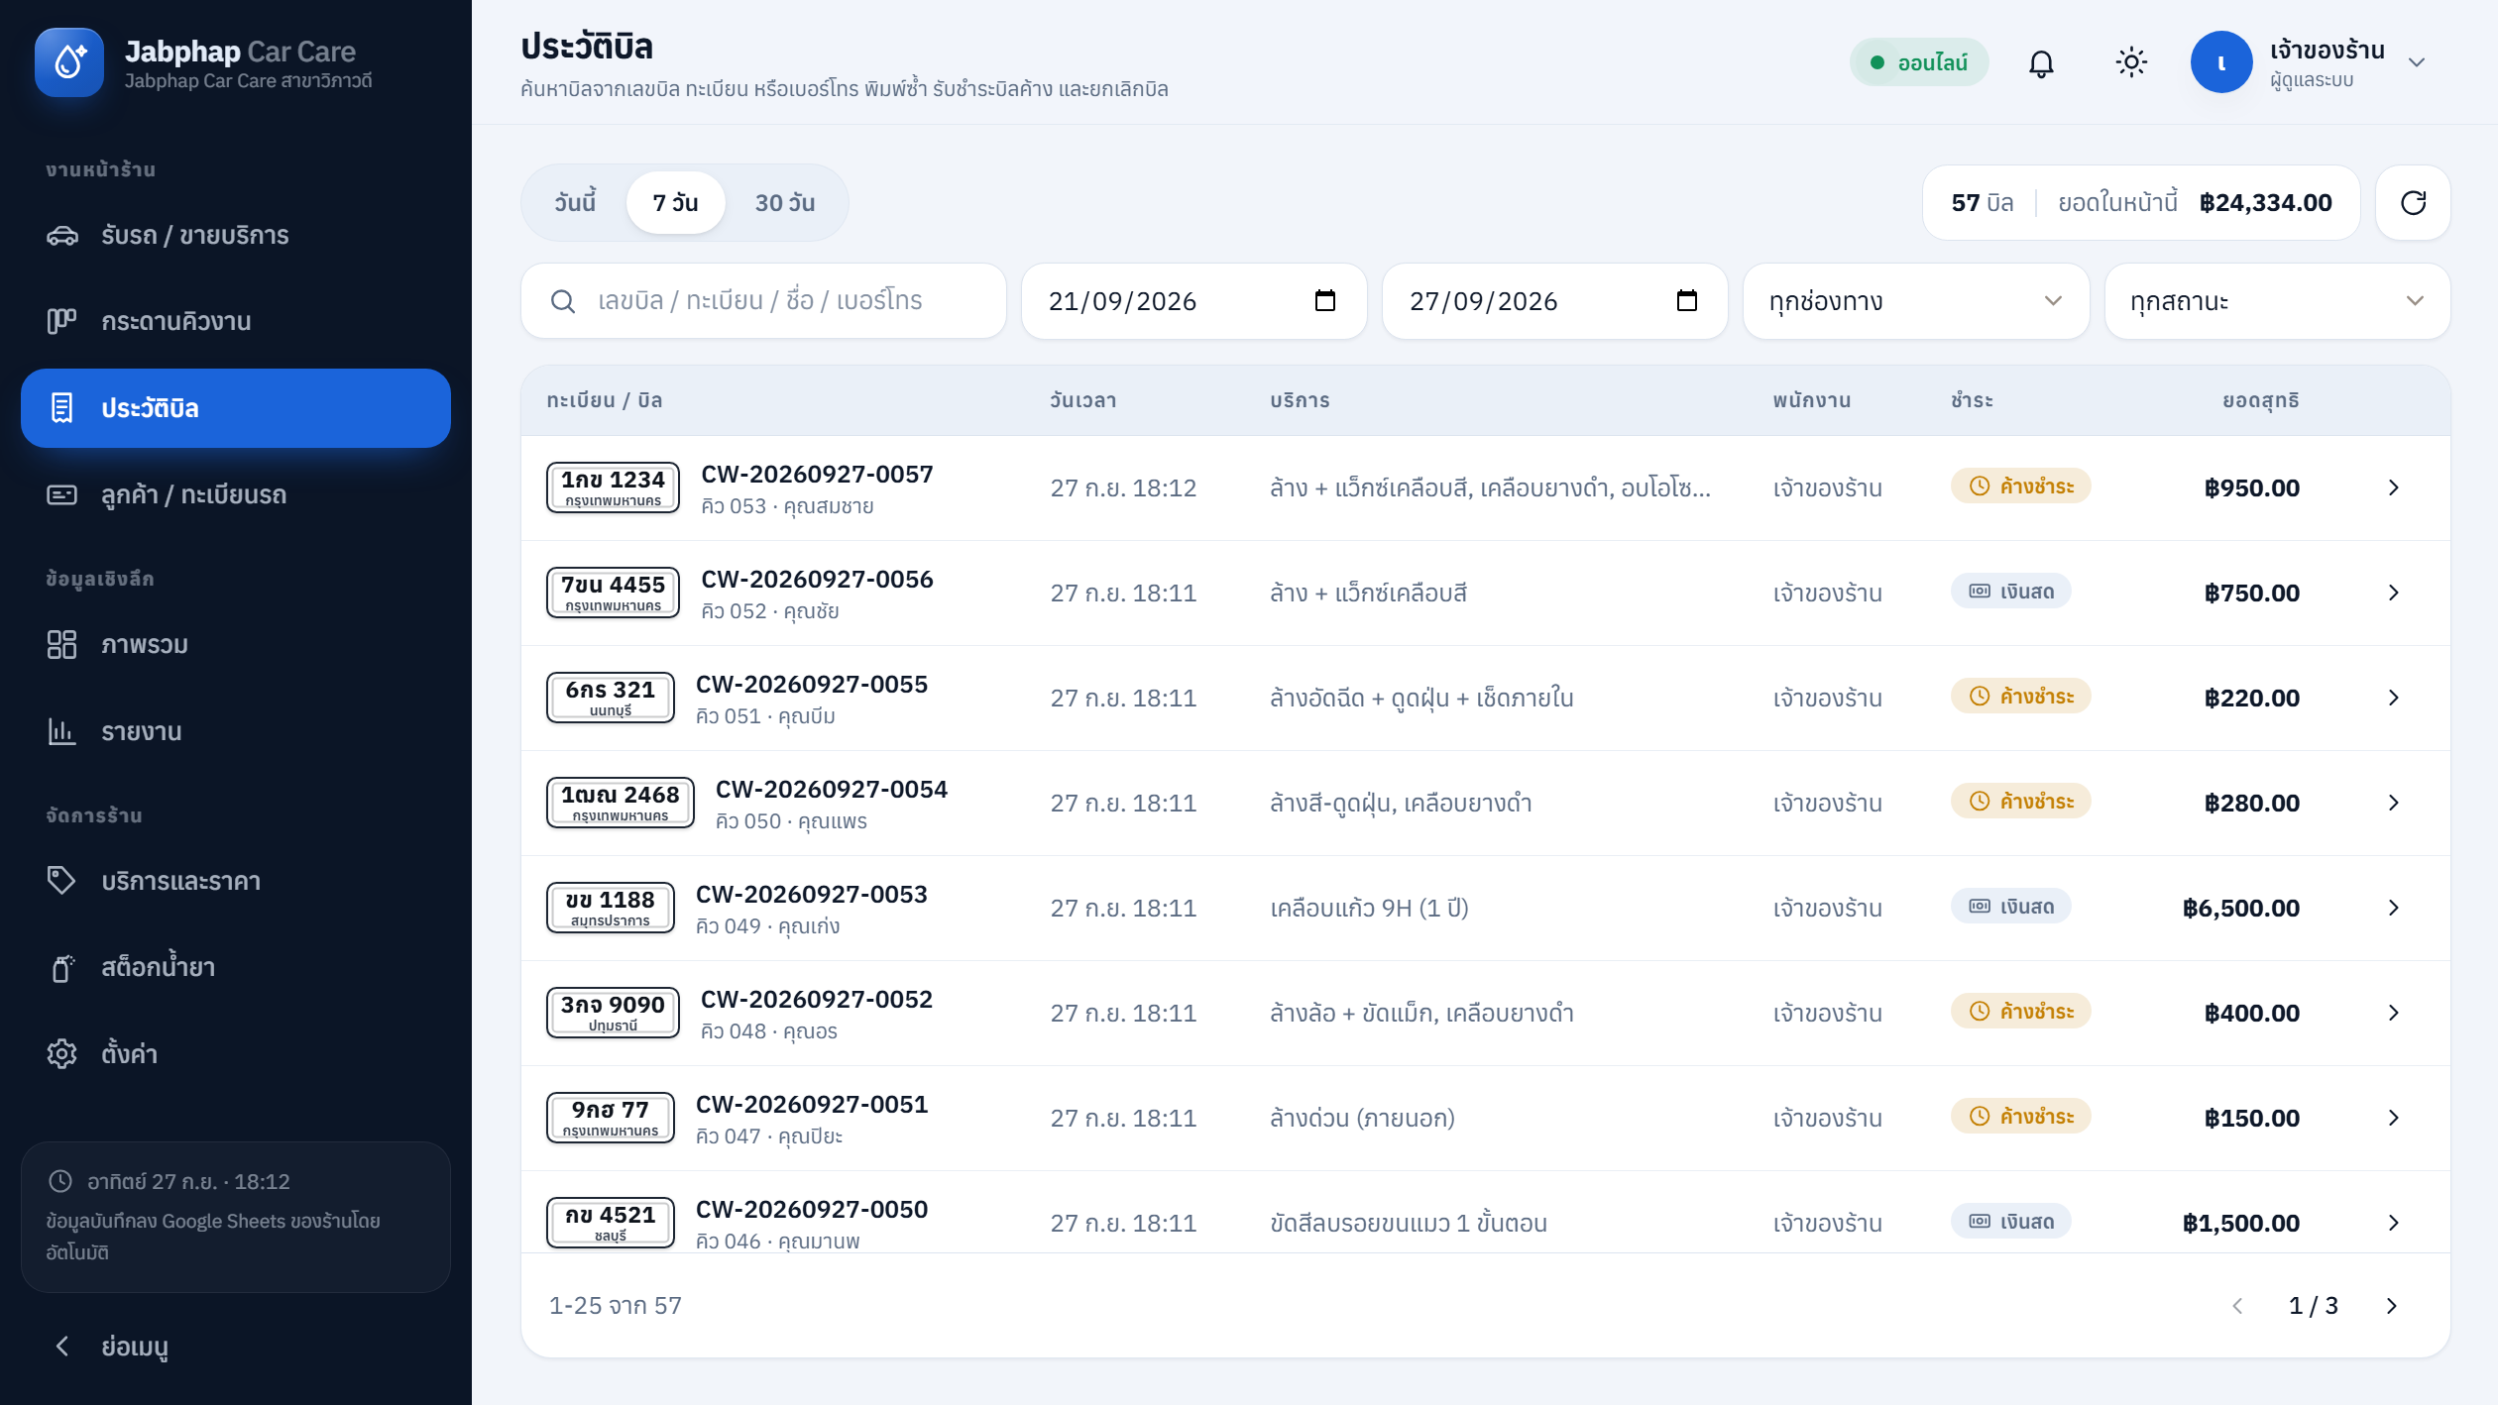
Task: Open รายงาน reports page
Action: coord(236,731)
